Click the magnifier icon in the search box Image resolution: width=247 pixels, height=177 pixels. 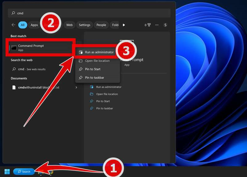[x=13, y=13]
